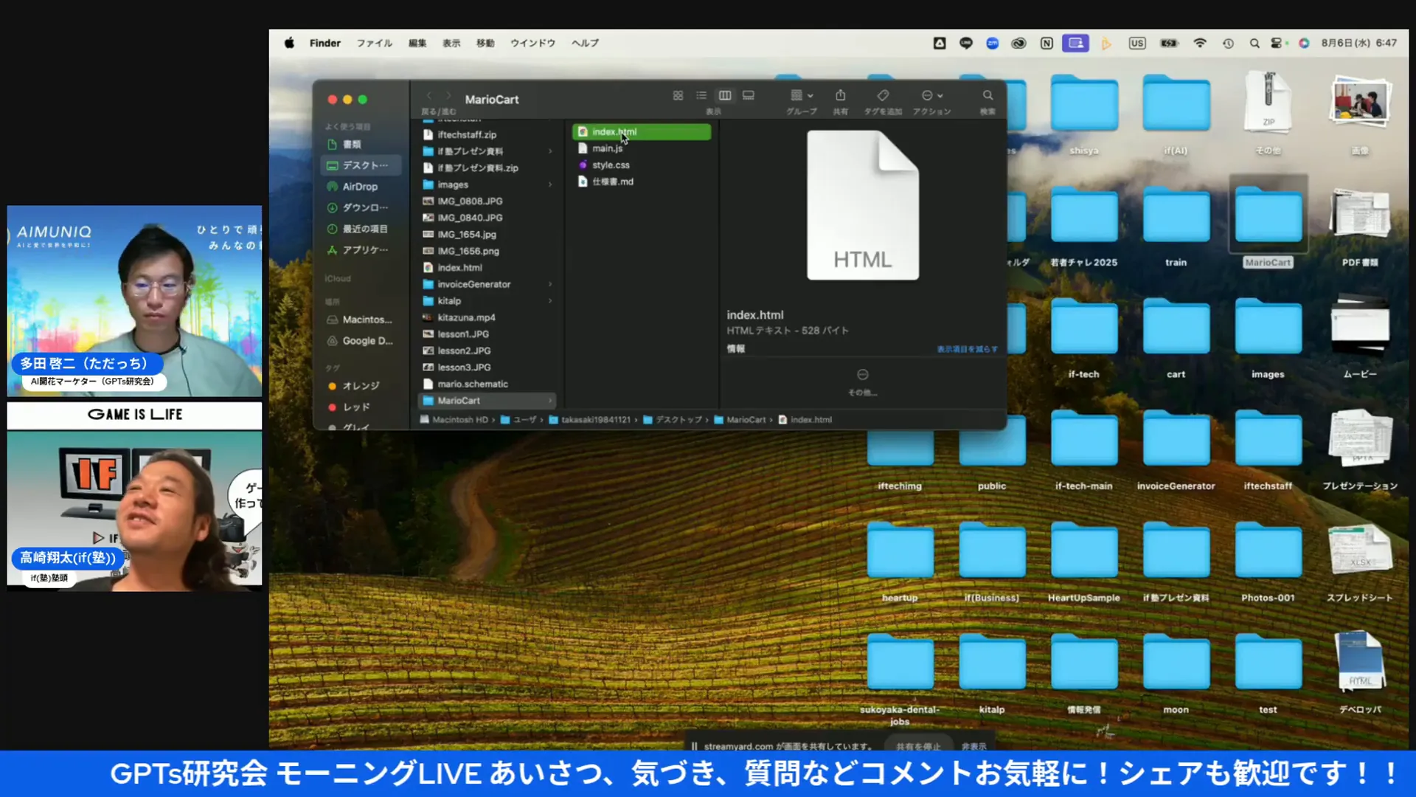The width and height of the screenshot is (1416, 797).
Task: Open the ヘルプ (Help) menu
Action: pos(585,43)
